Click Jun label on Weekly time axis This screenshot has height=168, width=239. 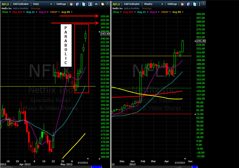click(190, 161)
